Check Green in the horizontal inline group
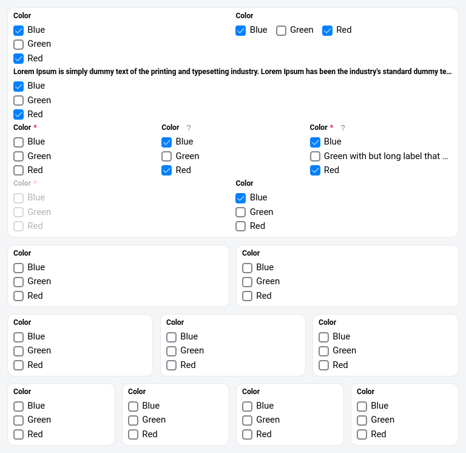The width and height of the screenshot is (466, 453). coord(282,30)
